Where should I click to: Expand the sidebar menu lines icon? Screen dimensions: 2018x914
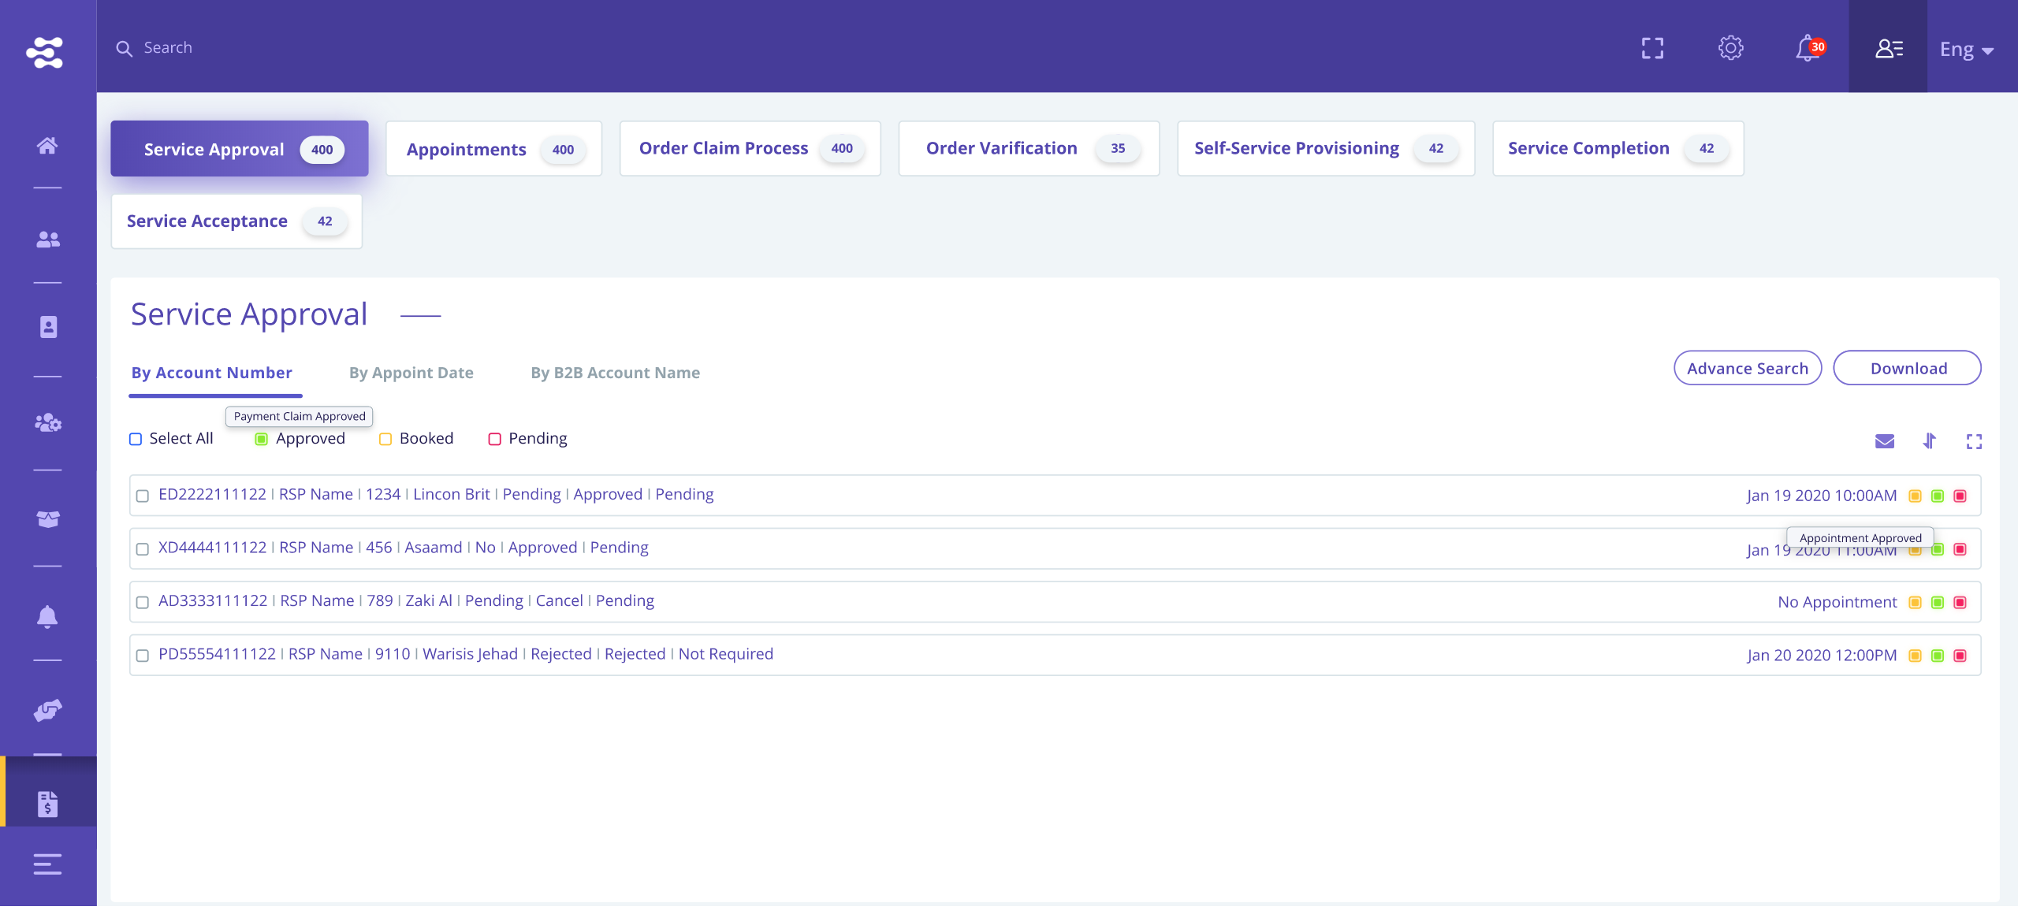[x=47, y=864]
